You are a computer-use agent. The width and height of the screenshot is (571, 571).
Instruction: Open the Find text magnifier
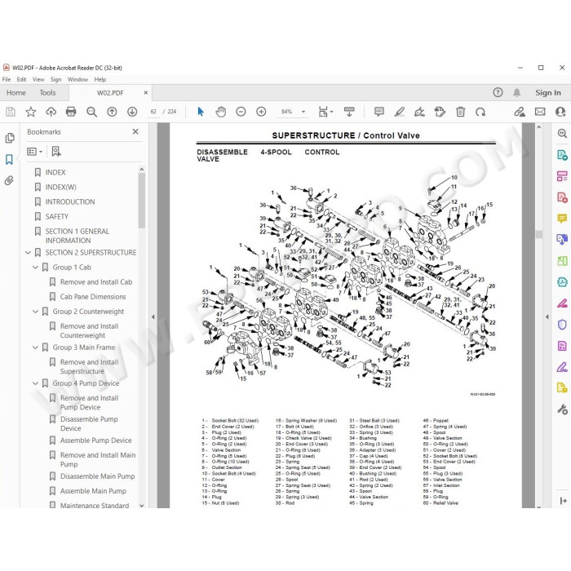[91, 112]
